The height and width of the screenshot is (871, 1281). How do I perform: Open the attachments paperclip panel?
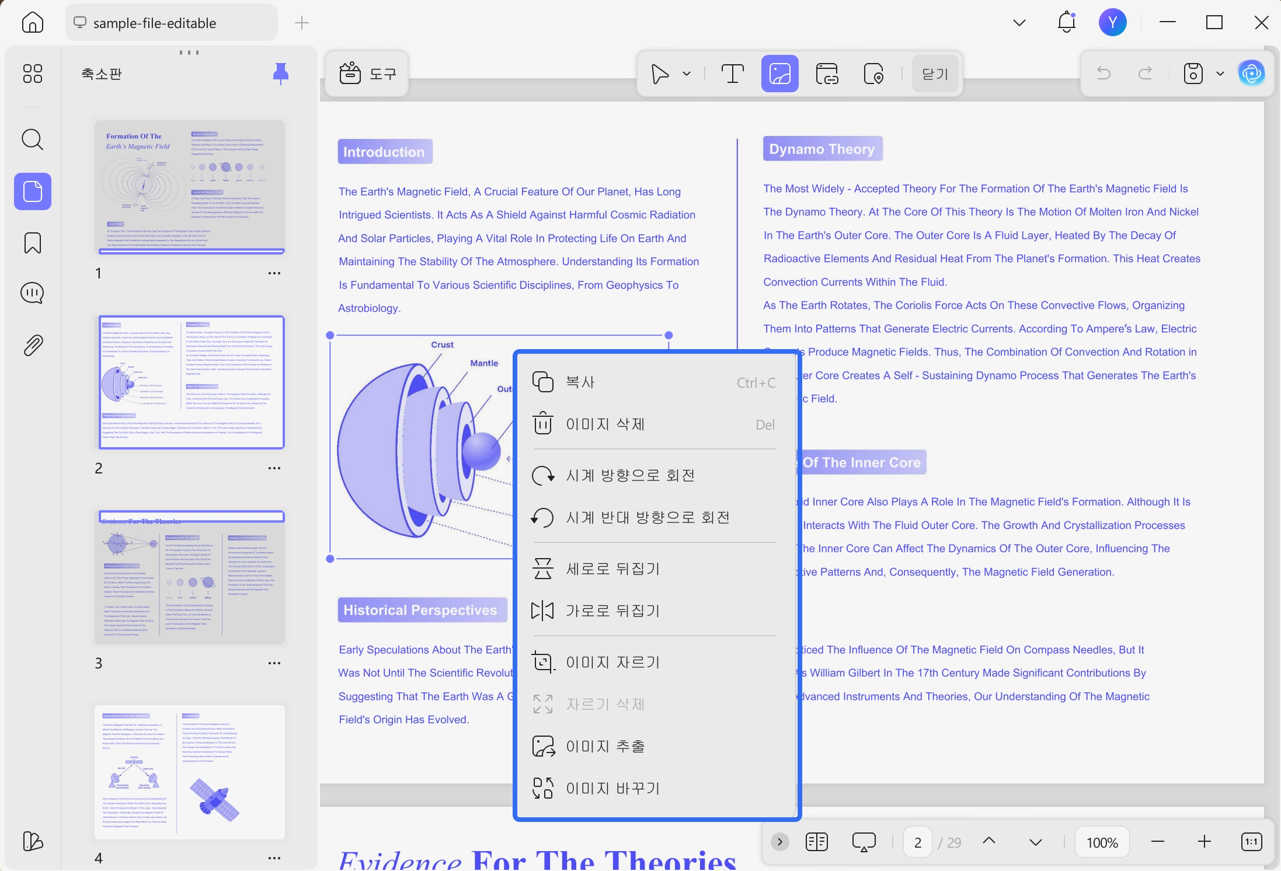click(x=33, y=346)
